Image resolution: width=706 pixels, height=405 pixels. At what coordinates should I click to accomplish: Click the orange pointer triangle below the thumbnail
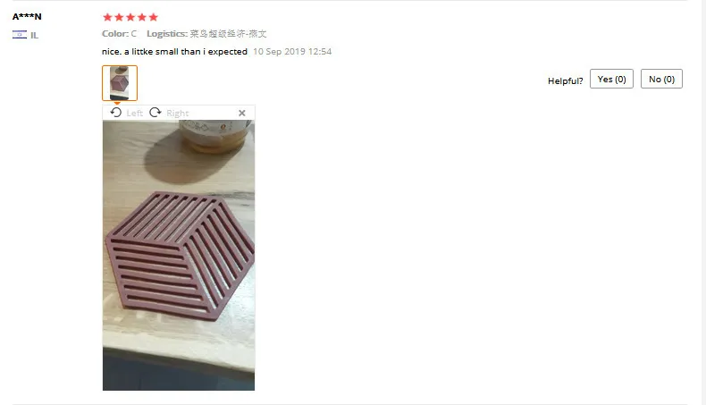coord(117,103)
